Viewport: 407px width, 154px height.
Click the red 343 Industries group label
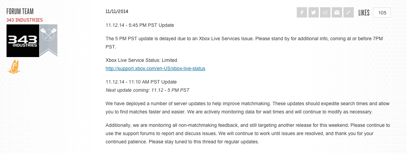24,20
